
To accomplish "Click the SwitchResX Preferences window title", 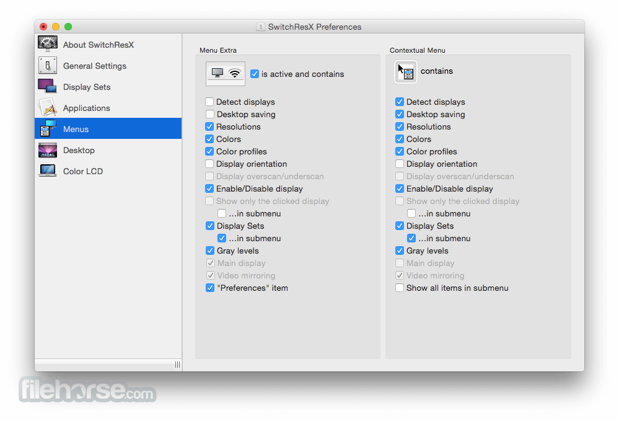I will [315, 27].
